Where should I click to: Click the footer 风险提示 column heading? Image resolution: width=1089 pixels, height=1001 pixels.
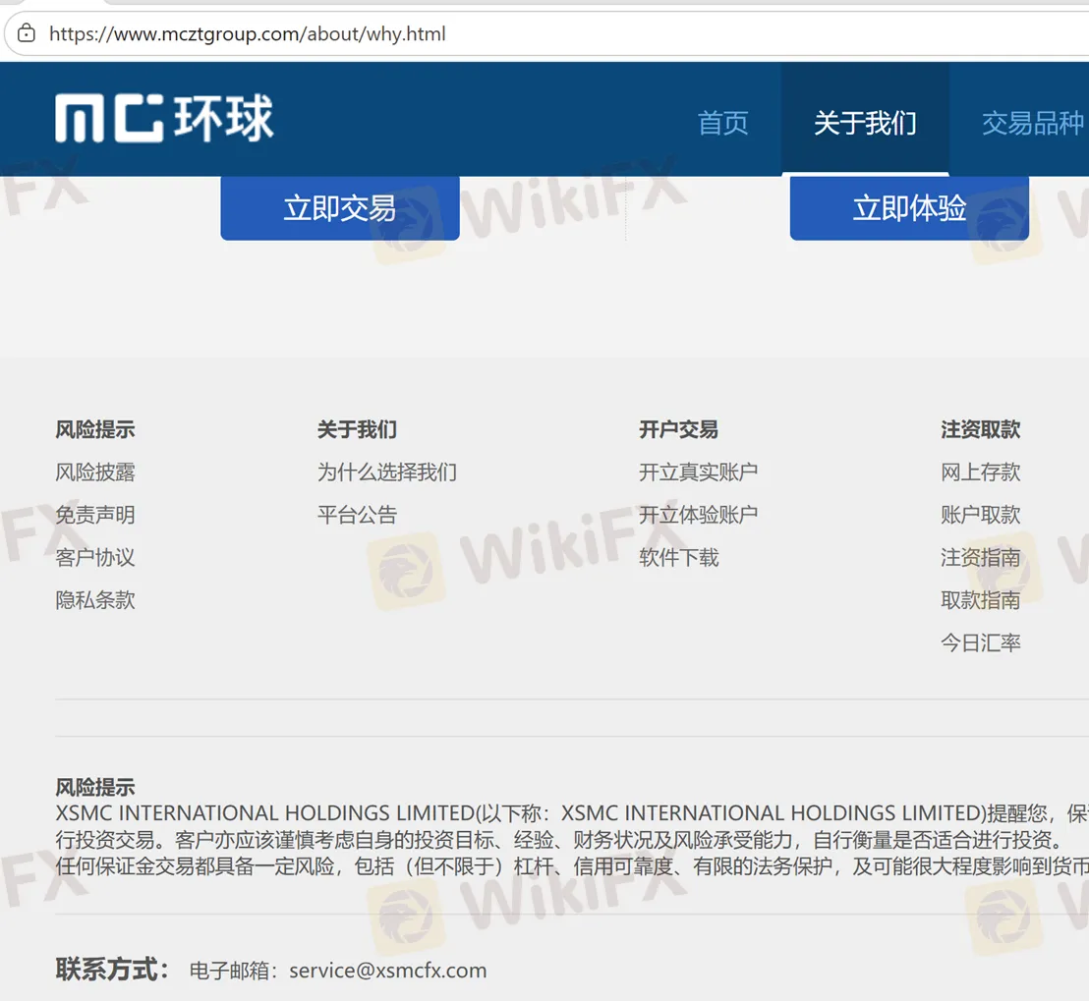pos(95,429)
